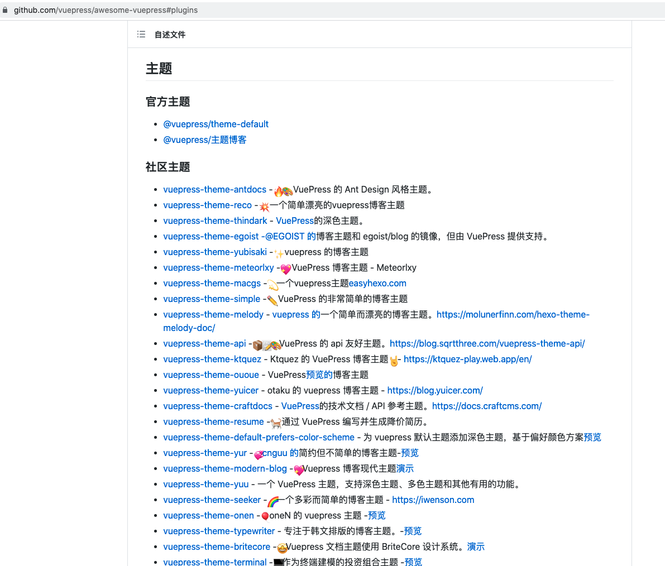Open vuepress-theme-yubisaki link

click(215, 252)
